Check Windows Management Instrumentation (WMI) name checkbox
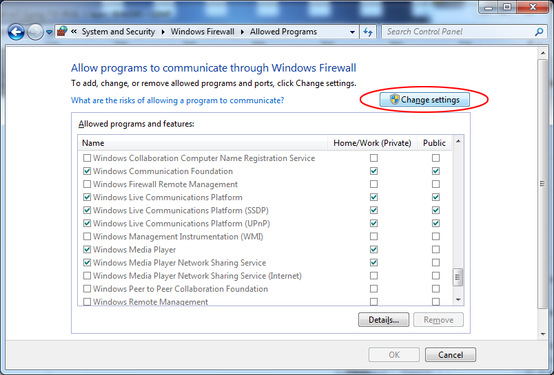Image resolution: width=554 pixels, height=375 pixels. click(87, 237)
